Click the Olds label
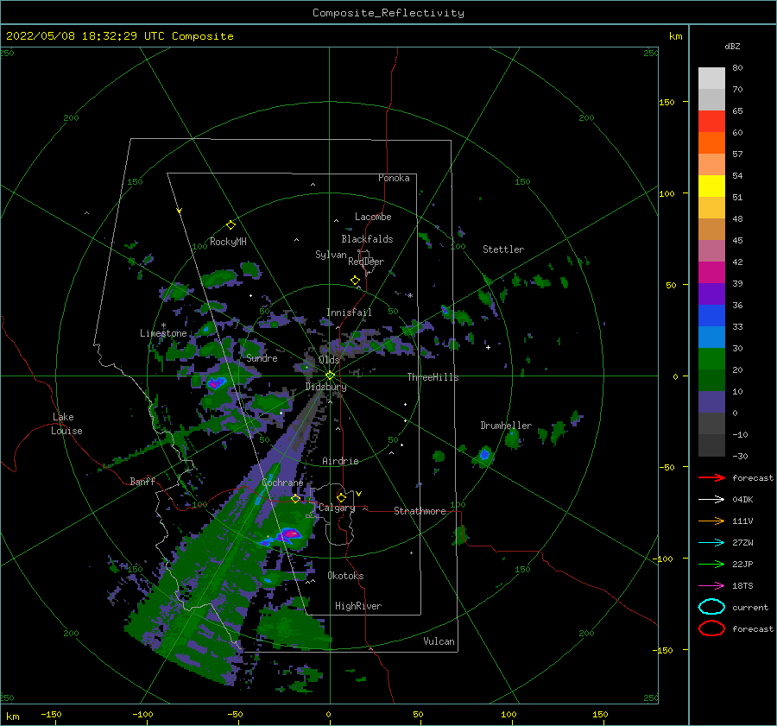This screenshot has height=726, width=777. [329, 360]
